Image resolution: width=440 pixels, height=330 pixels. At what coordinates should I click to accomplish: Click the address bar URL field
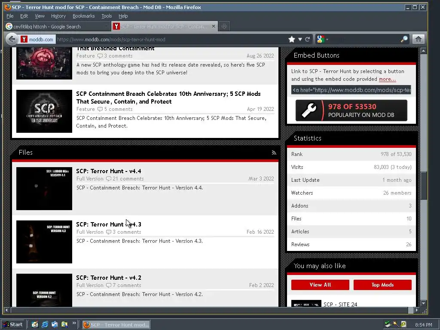pos(171,39)
